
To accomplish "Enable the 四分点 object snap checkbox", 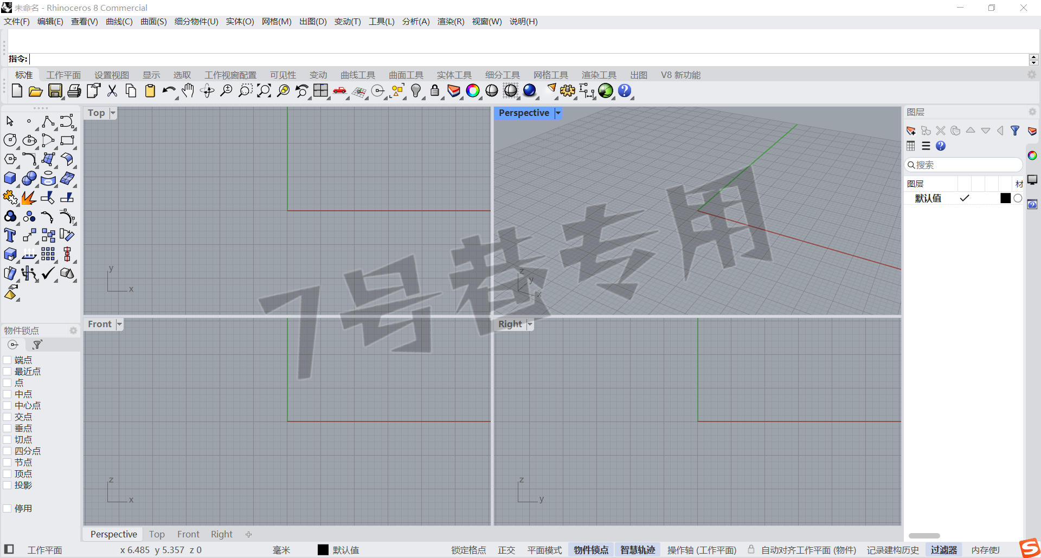I will [x=8, y=451].
